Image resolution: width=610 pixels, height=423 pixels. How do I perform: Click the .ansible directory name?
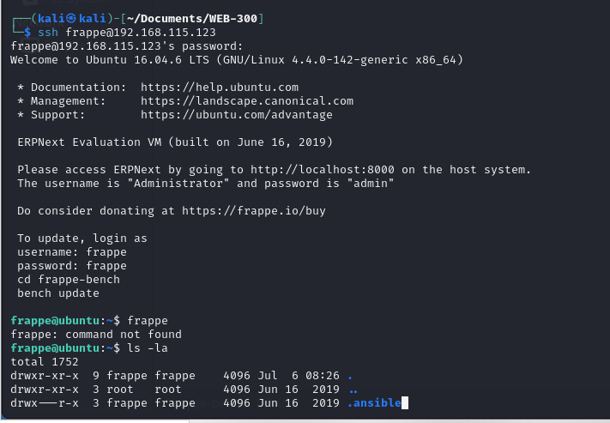coord(374,402)
